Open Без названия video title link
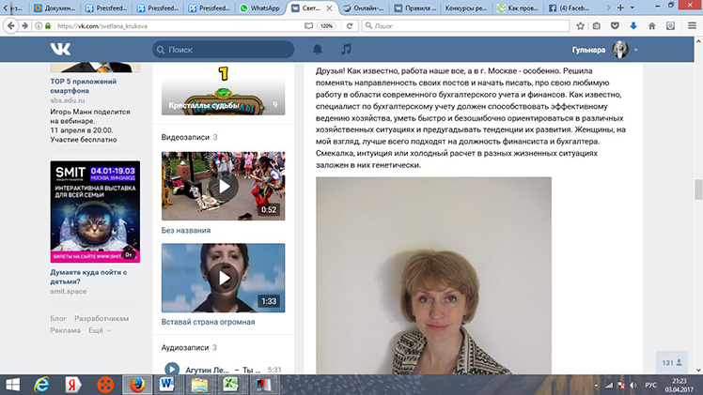The height and width of the screenshot is (395, 703). tap(185, 231)
